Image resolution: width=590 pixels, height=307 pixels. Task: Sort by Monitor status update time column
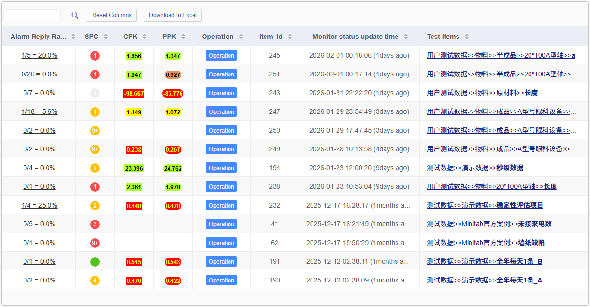coord(406,37)
